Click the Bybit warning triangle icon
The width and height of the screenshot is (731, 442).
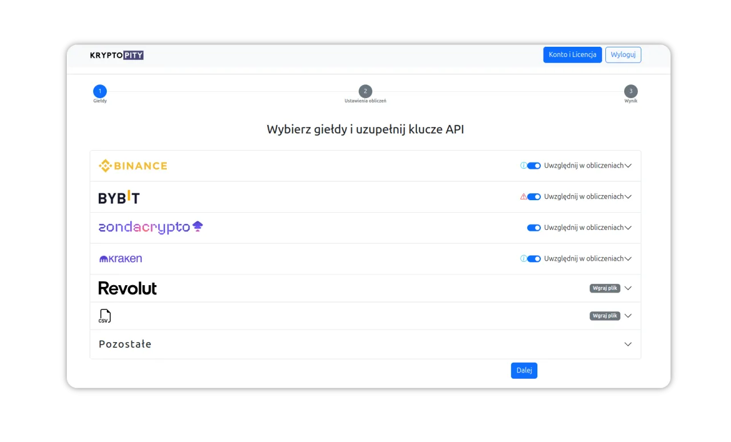(523, 197)
